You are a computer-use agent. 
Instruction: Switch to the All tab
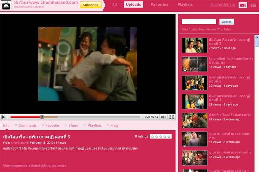pos(114,4)
